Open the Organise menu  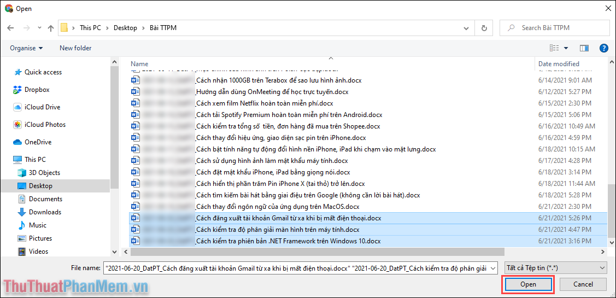(26, 48)
